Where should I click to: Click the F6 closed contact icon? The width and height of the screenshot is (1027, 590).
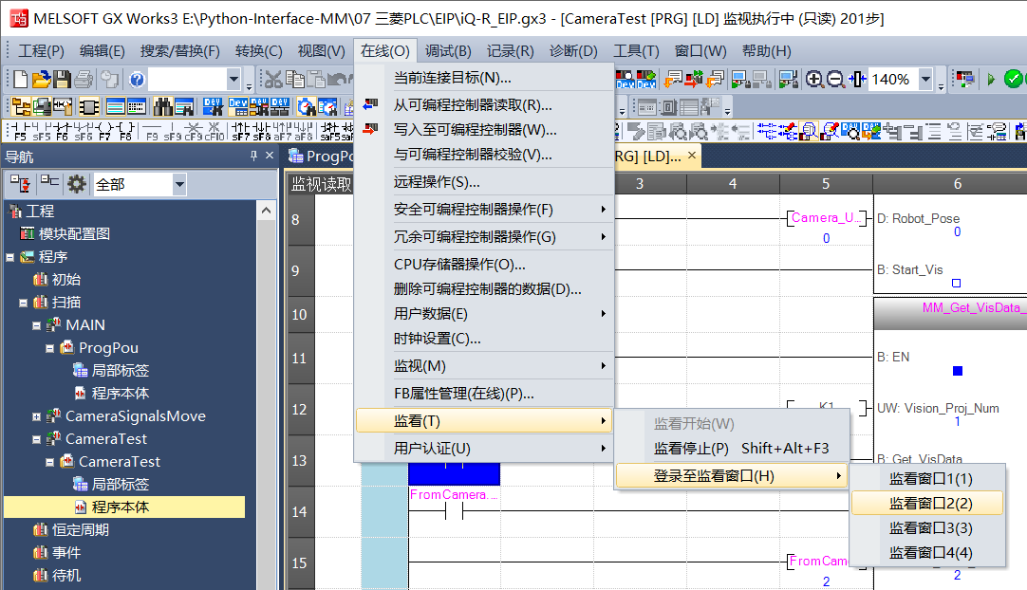point(63,132)
